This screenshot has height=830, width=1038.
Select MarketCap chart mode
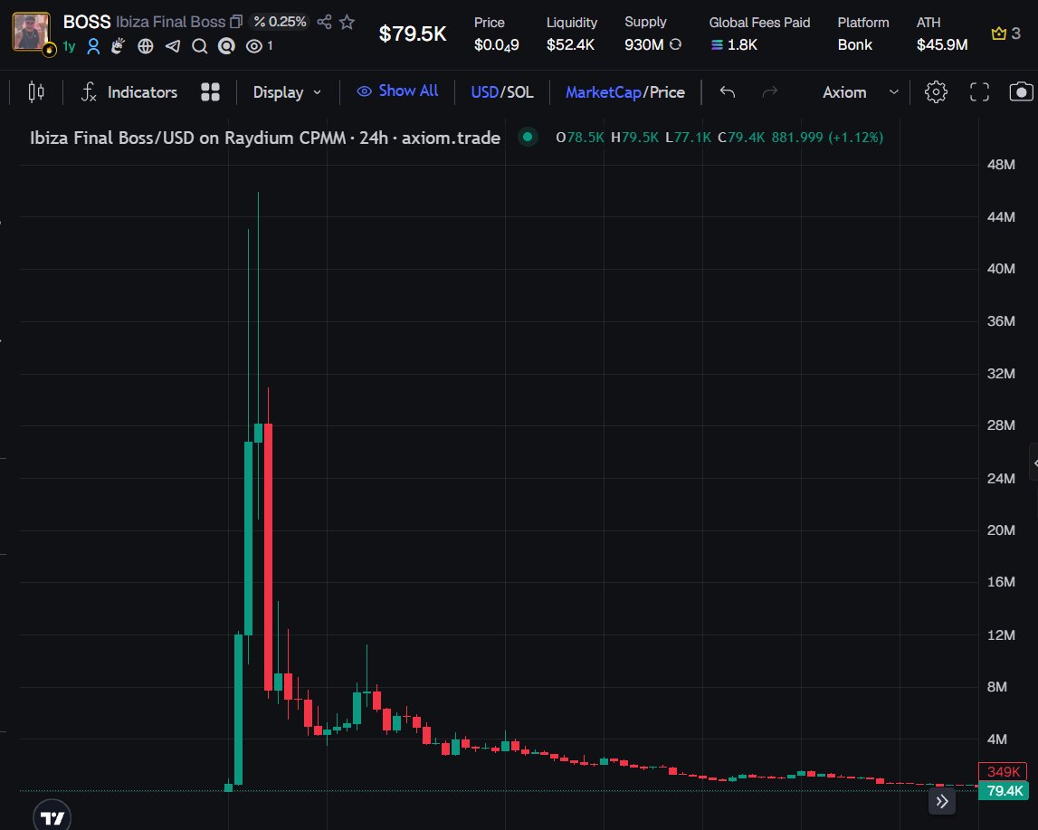pos(603,92)
